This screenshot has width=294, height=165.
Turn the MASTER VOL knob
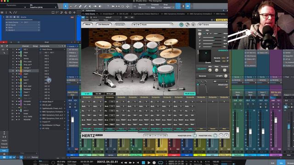pyautogui.click(x=215, y=135)
